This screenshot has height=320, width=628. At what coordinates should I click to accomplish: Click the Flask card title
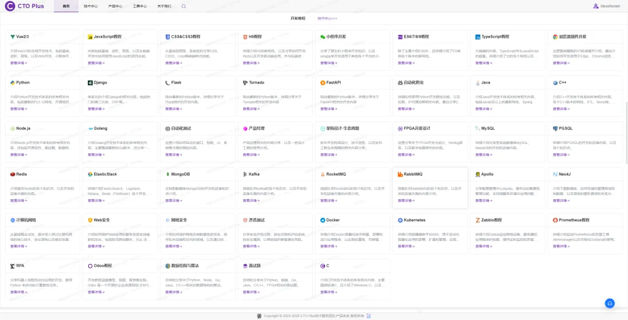176,83
